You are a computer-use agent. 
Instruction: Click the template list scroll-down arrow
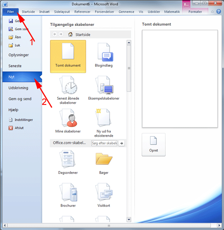click(x=129, y=220)
